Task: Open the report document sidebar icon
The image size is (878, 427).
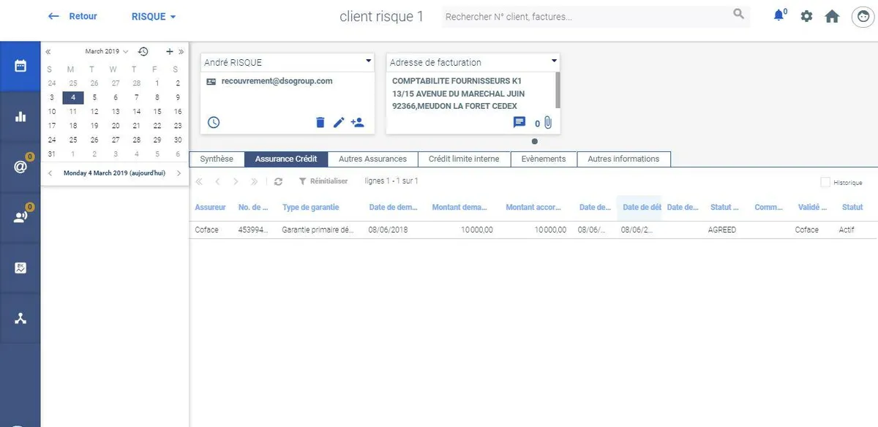Action: (20, 268)
